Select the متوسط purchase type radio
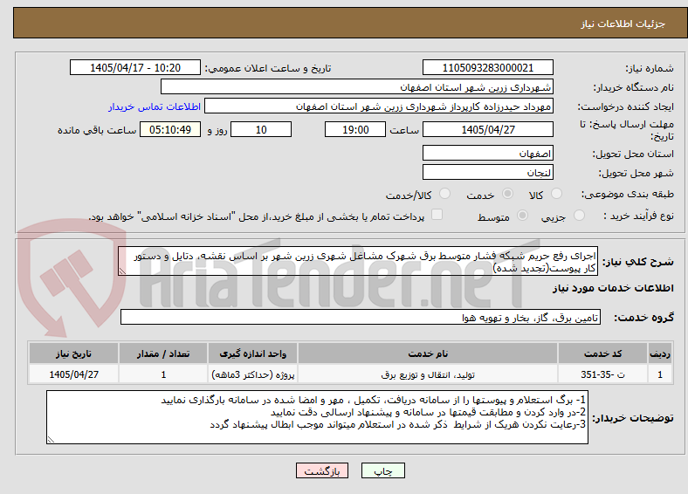Screen dimensions: 688x494 pyautogui.click(x=522, y=216)
